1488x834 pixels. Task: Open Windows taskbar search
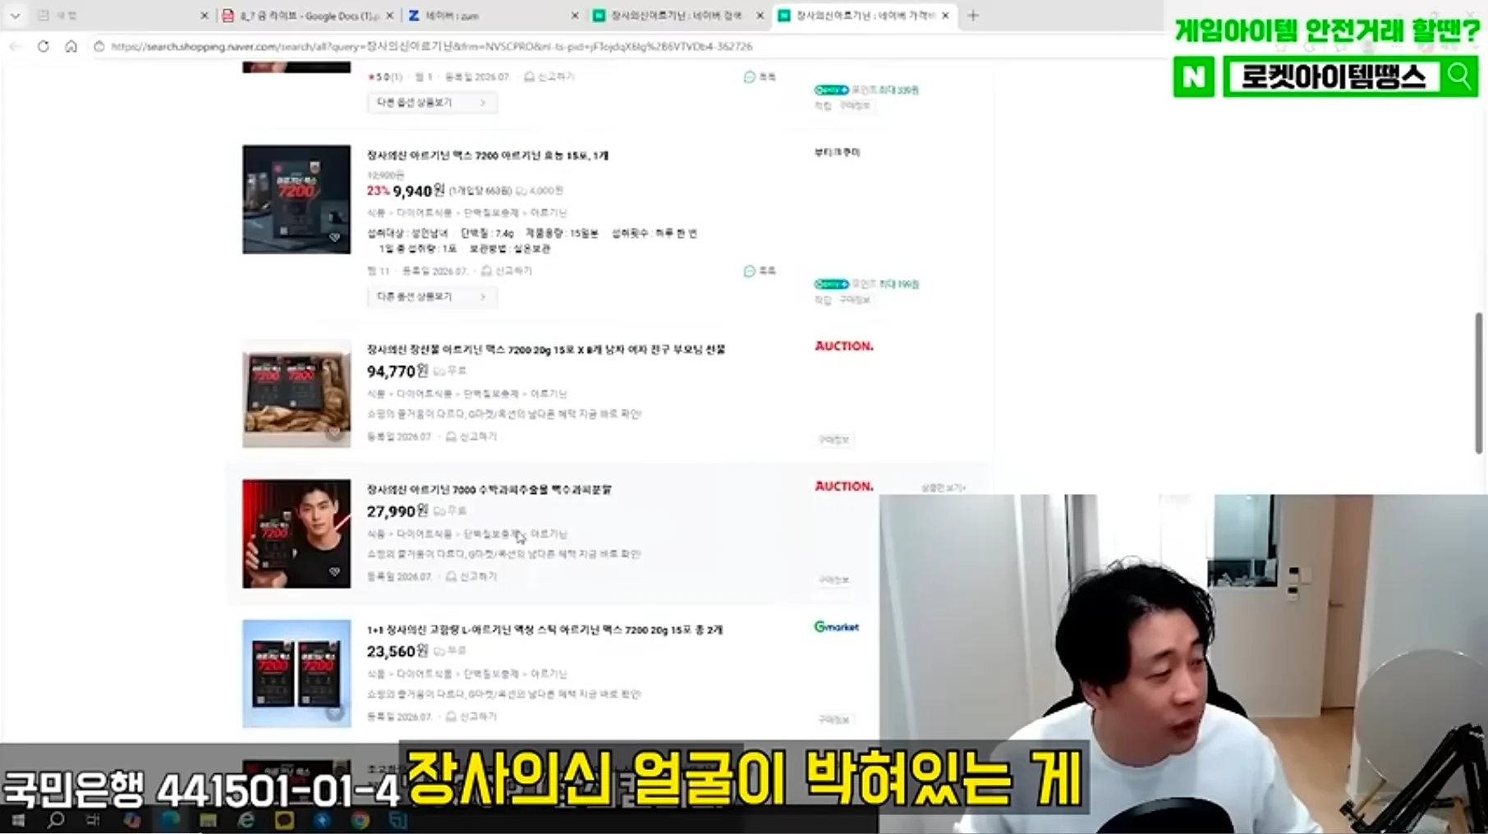(x=56, y=820)
